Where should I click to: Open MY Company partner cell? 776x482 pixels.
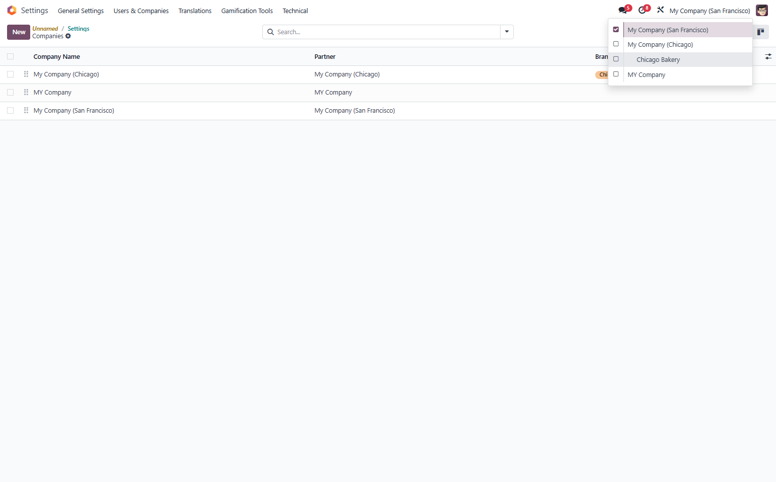tap(333, 92)
